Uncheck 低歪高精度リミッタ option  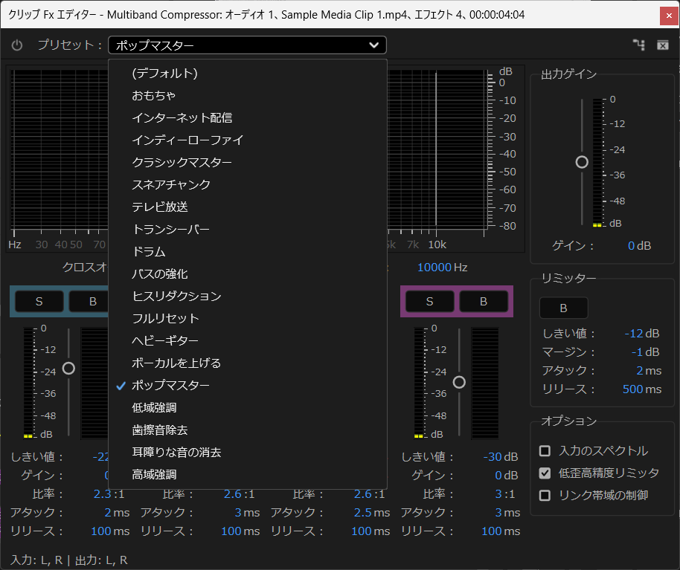pyautogui.click(x=545, y=473)
